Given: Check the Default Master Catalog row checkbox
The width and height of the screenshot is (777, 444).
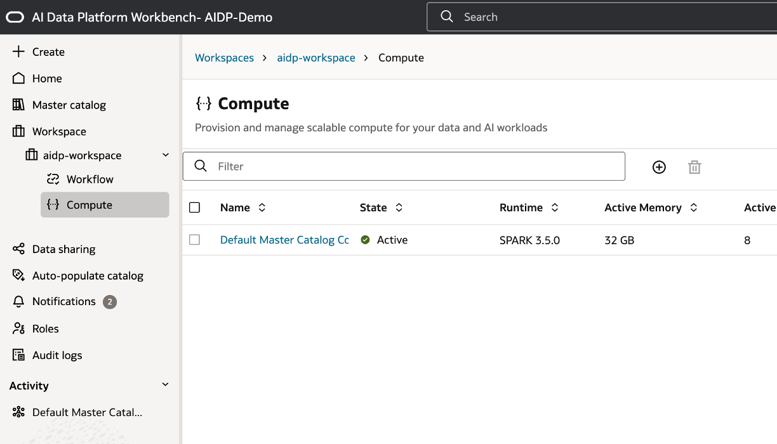Looking at the screenshot, I should click(195, 240).
